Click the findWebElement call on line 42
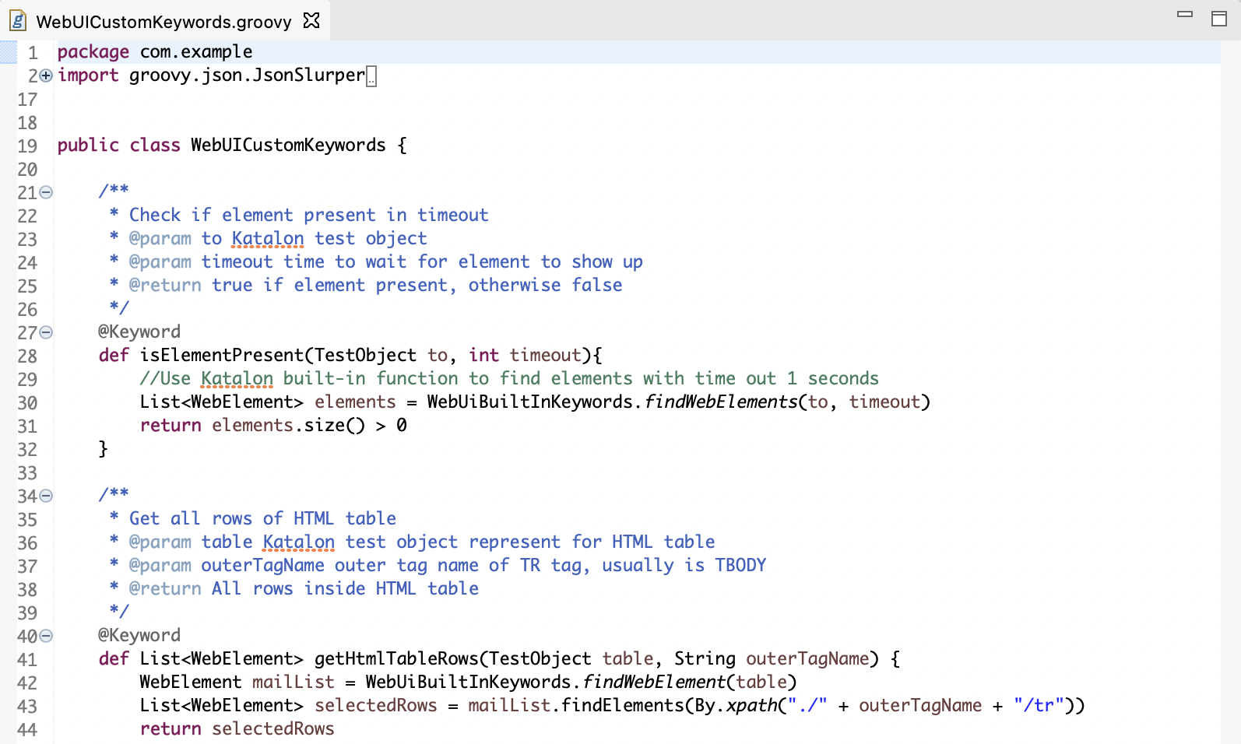This screenshot has height=744, width=1241. [x=654, y=683]
